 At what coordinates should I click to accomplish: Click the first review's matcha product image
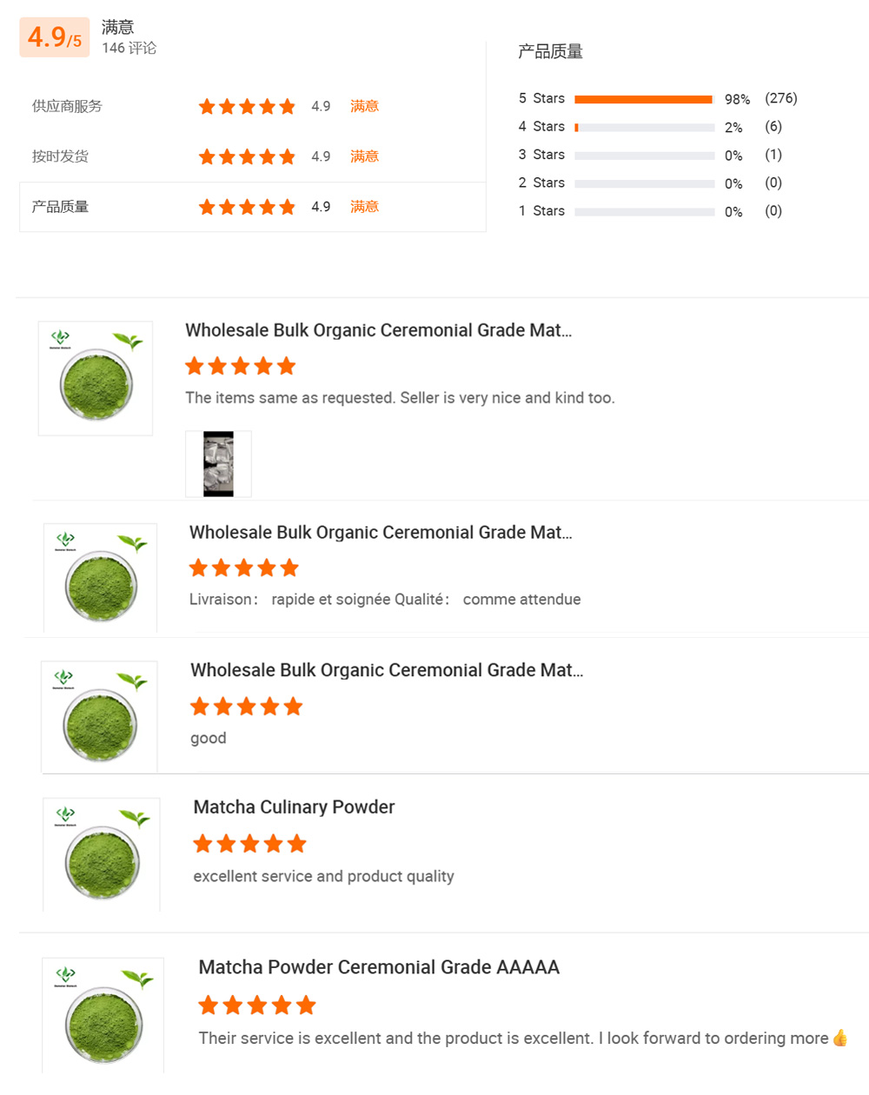[x=96, y=378]
